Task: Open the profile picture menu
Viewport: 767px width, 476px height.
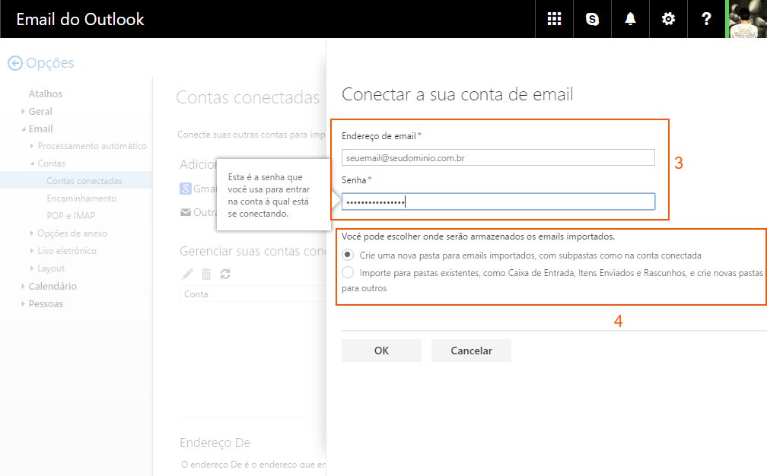Action: 747,19
